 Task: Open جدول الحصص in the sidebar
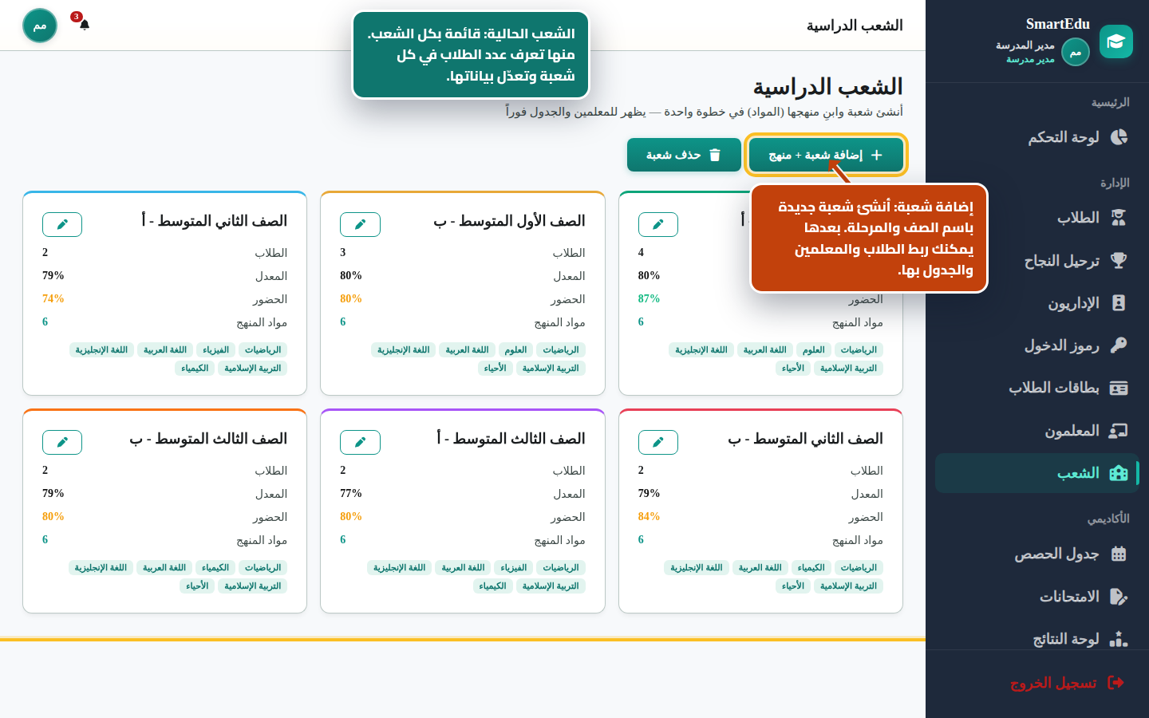pyautogui.click(x=1037, y=554)
